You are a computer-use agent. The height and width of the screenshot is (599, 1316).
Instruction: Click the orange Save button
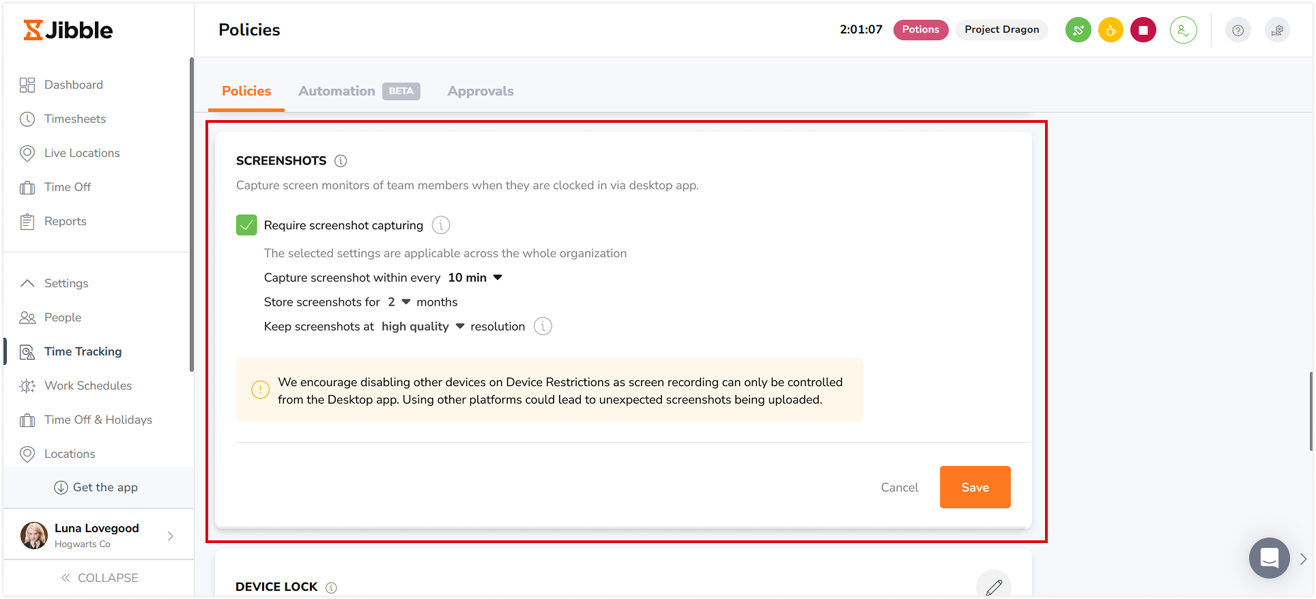pyautogui.click(x=975, y=487)
